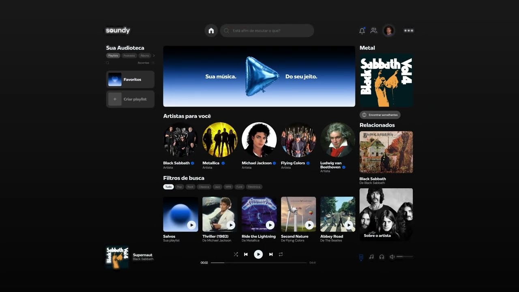
Task: Open the Recentes sort dropdown
Action: click(143, 63)
